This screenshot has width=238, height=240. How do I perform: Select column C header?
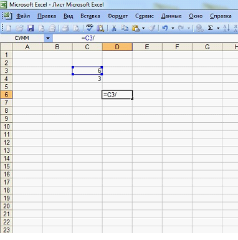tap(87, 47)
